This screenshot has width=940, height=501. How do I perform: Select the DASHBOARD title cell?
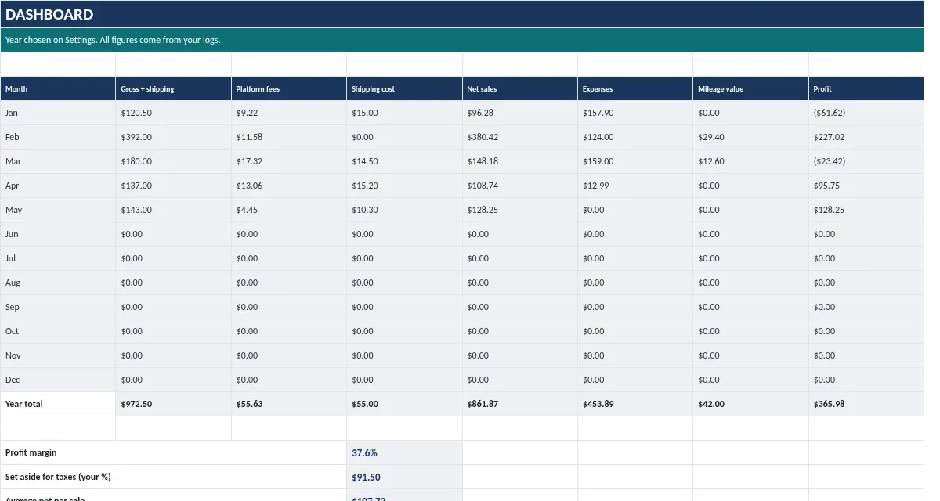[462, 14]
